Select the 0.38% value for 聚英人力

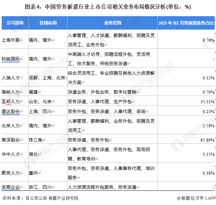click(x=208, y=173)
